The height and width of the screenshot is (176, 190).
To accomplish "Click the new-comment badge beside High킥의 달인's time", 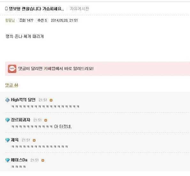I will tap(51, 100).
